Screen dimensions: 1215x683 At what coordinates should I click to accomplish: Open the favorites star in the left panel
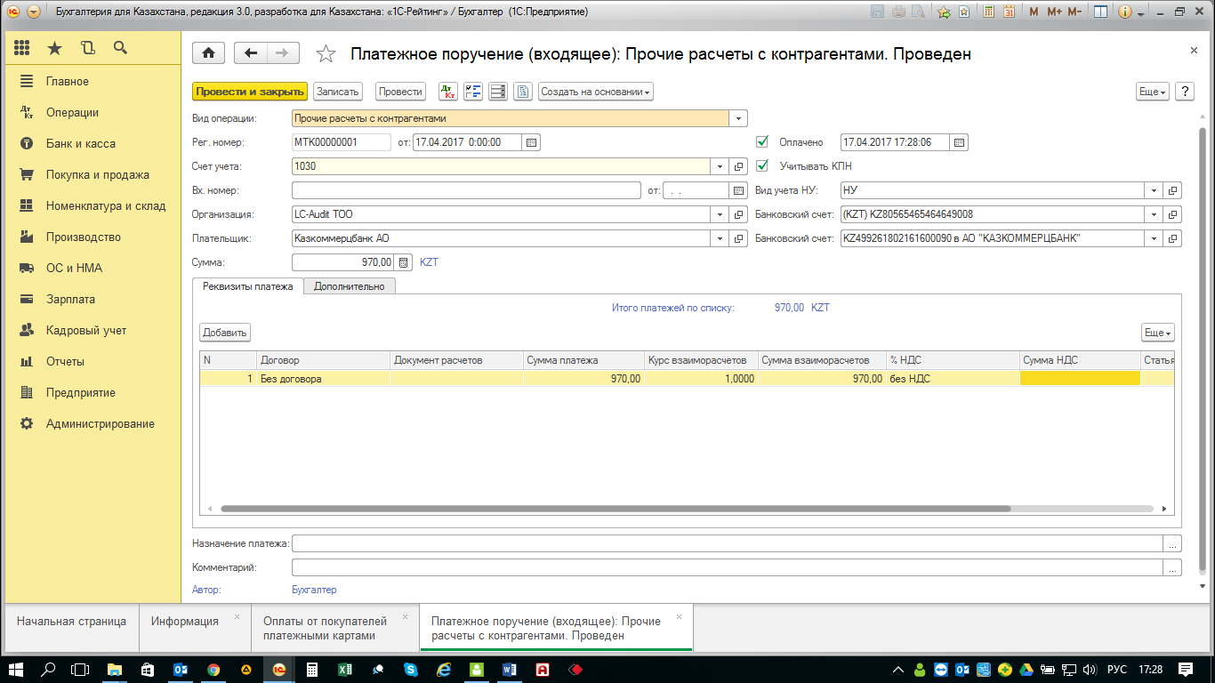(x=55, y=48)
